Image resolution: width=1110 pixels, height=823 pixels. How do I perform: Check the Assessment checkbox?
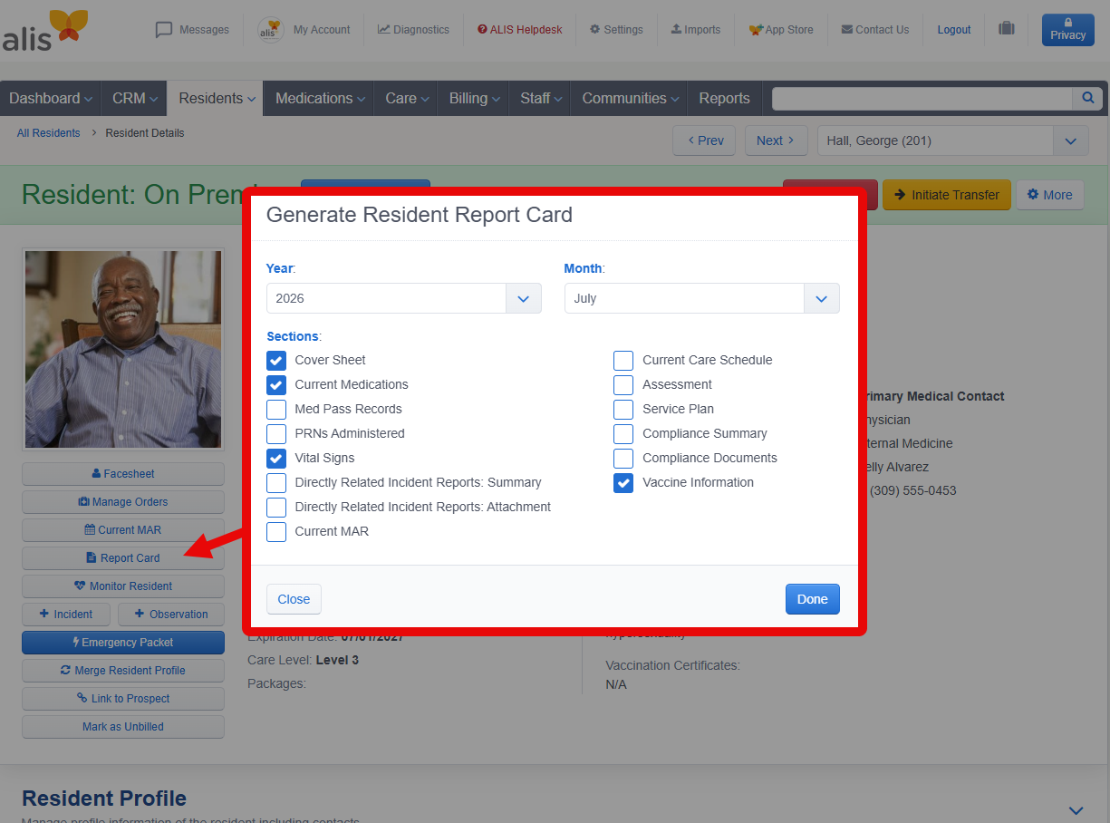click(623, 384)
